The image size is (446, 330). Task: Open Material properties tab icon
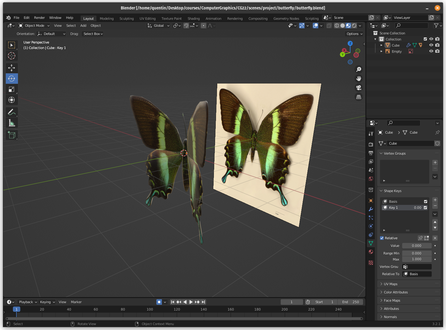371,252
